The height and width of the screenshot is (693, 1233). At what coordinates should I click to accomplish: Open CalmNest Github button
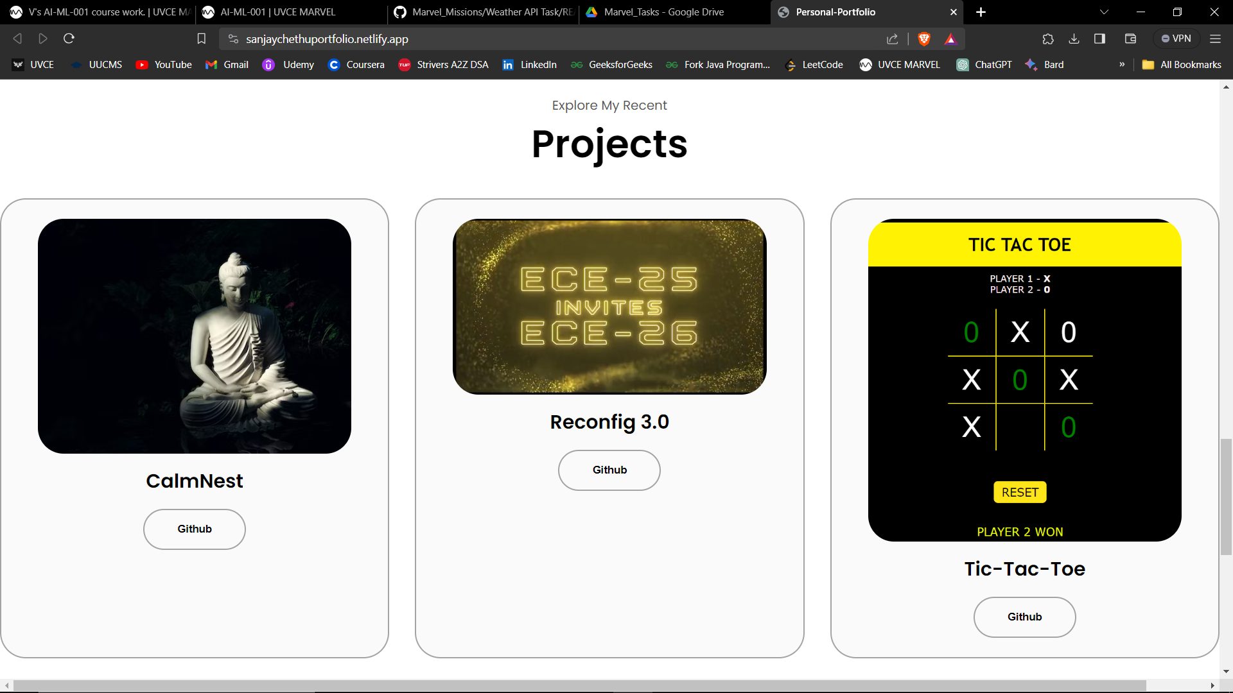[195, 529]
